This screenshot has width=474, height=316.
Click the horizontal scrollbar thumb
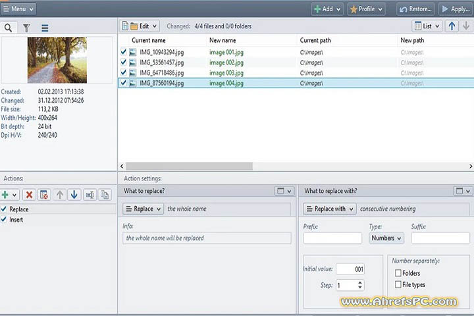coord(189,166)
